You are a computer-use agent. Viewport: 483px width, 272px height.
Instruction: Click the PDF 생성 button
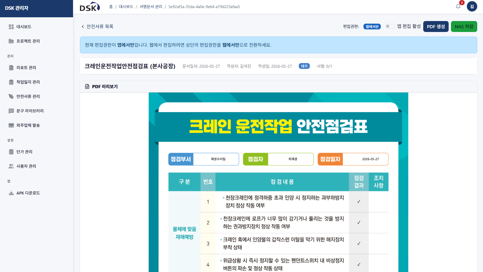tap(436, 27)
